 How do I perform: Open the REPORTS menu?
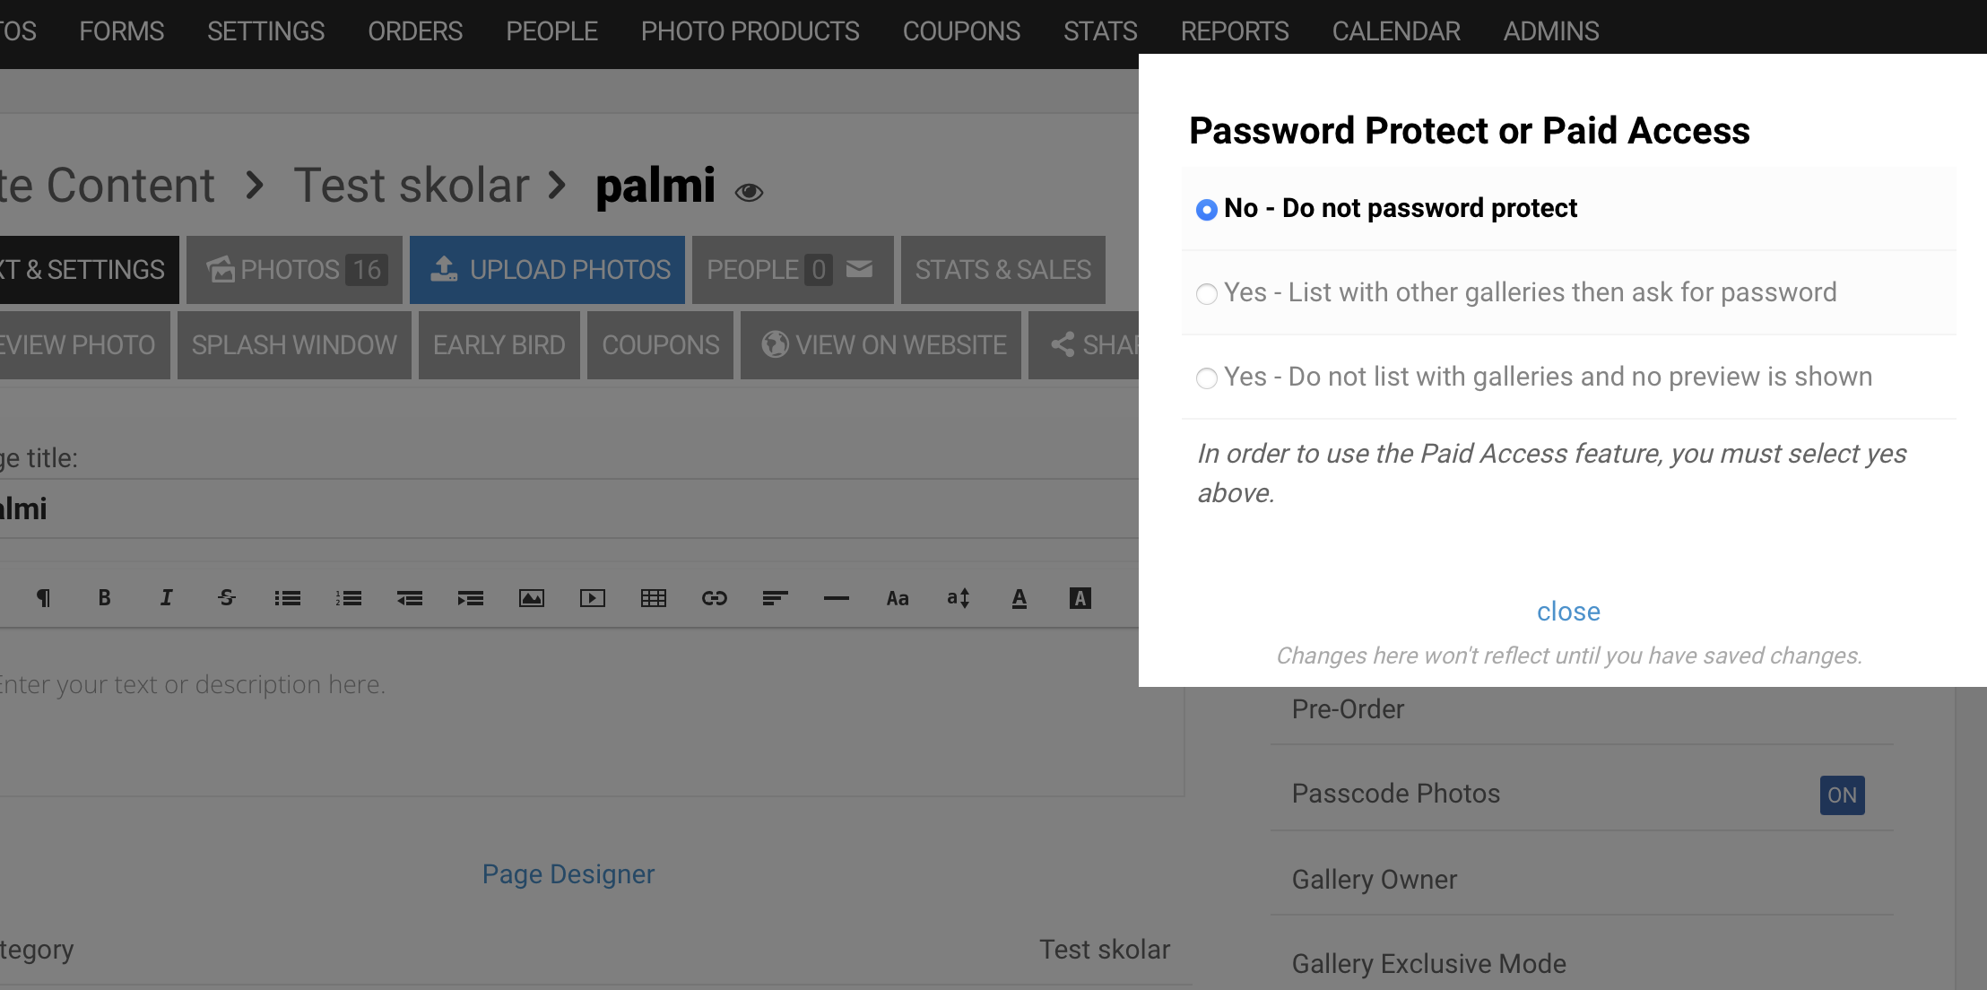1235,31
